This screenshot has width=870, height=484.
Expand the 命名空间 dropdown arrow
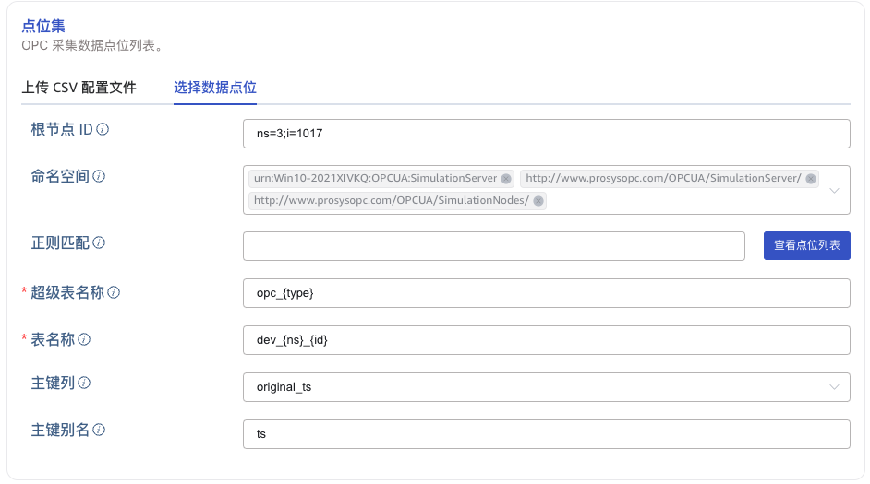click(834, 190)
